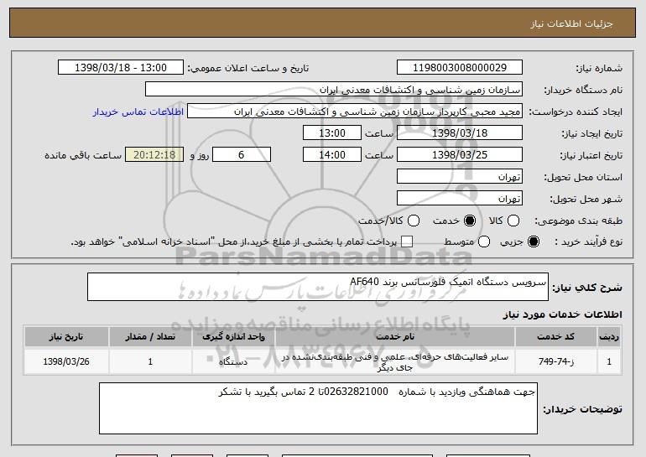646x457 pixels.
Task: Click the buyer organization name field
Action: (x=334, y=90)
